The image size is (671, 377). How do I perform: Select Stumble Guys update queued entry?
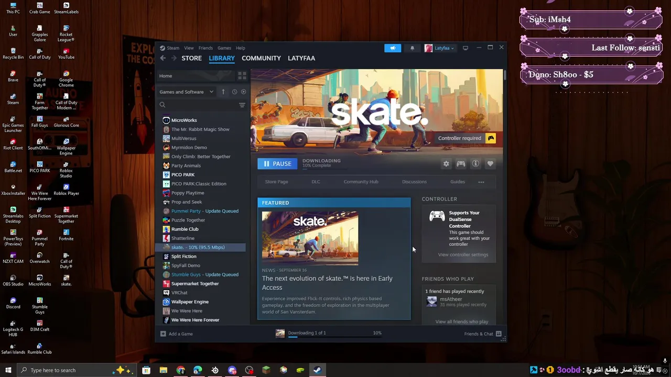point(204,274)
